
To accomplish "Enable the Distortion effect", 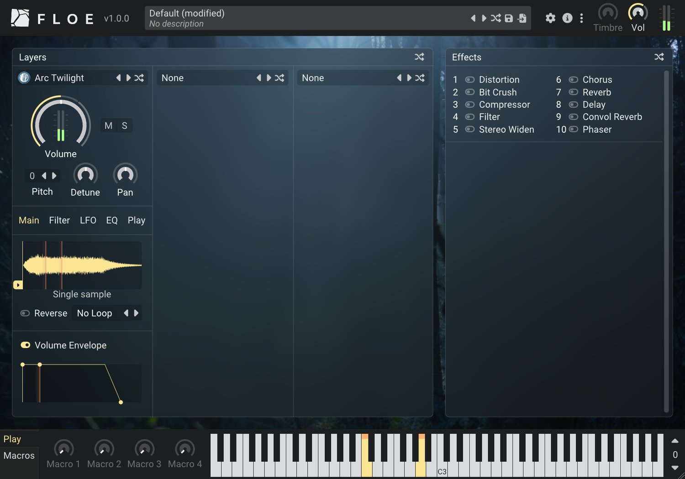I will pos(470,80).
